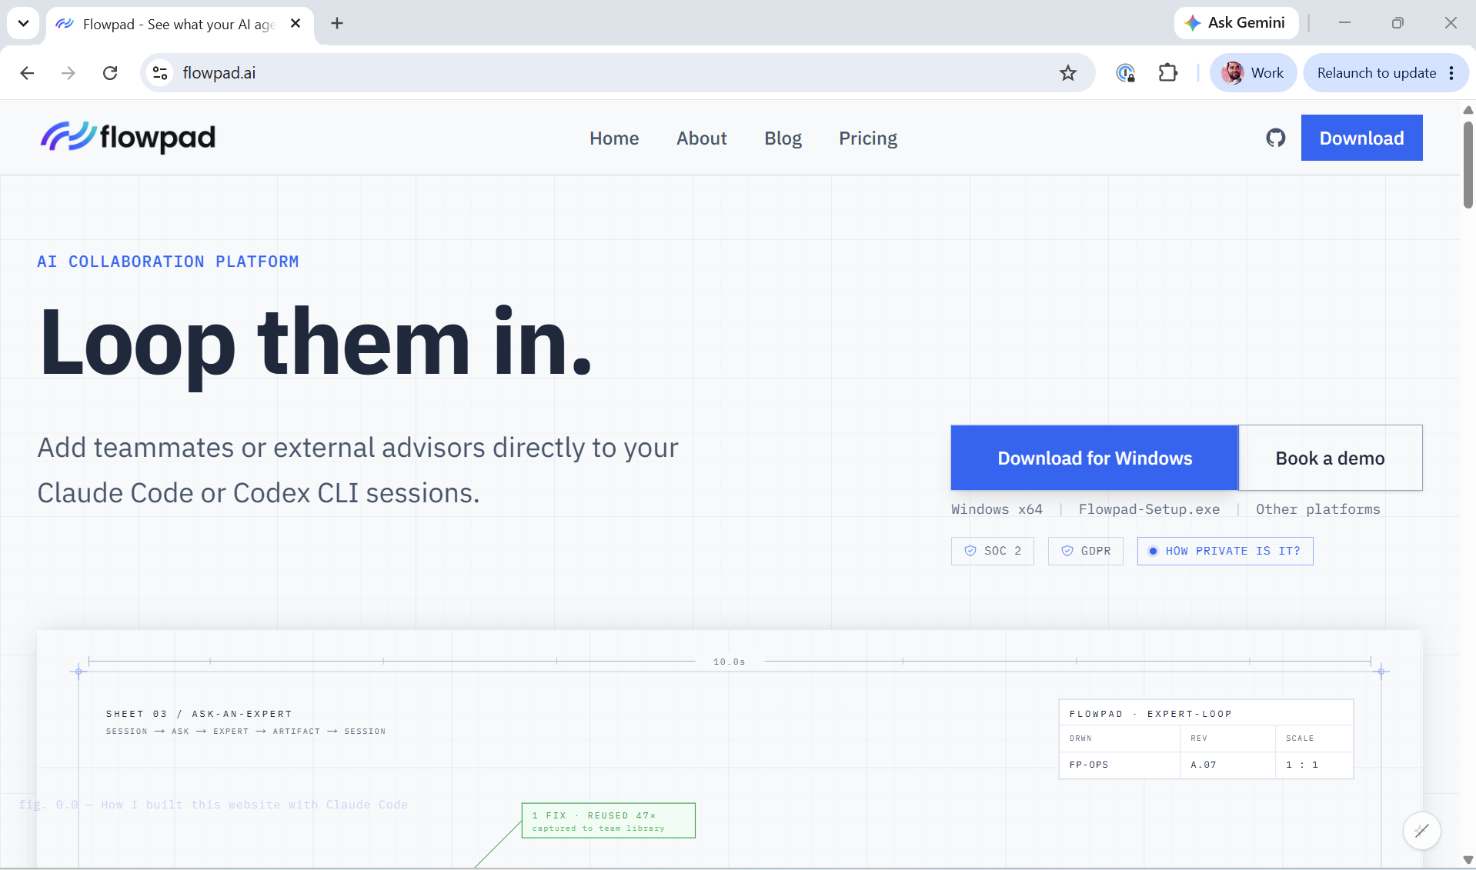Click the password manager extension icon
Viewport: 1476px width, 870px height.
click(x=1125, y=73)
